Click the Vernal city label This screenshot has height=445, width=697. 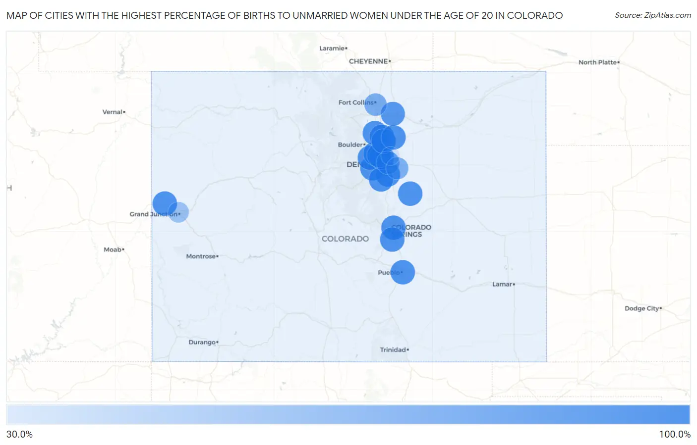click(x=113, y=112)
